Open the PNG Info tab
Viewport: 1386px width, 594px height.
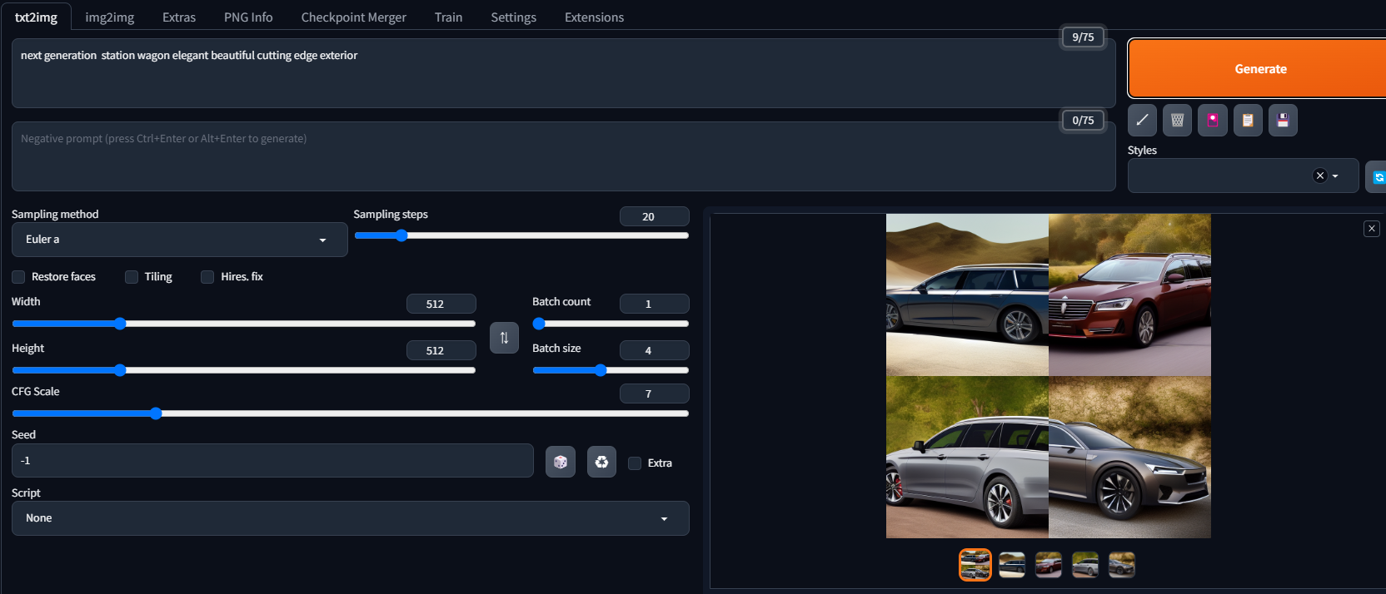[x=248, y=17]
